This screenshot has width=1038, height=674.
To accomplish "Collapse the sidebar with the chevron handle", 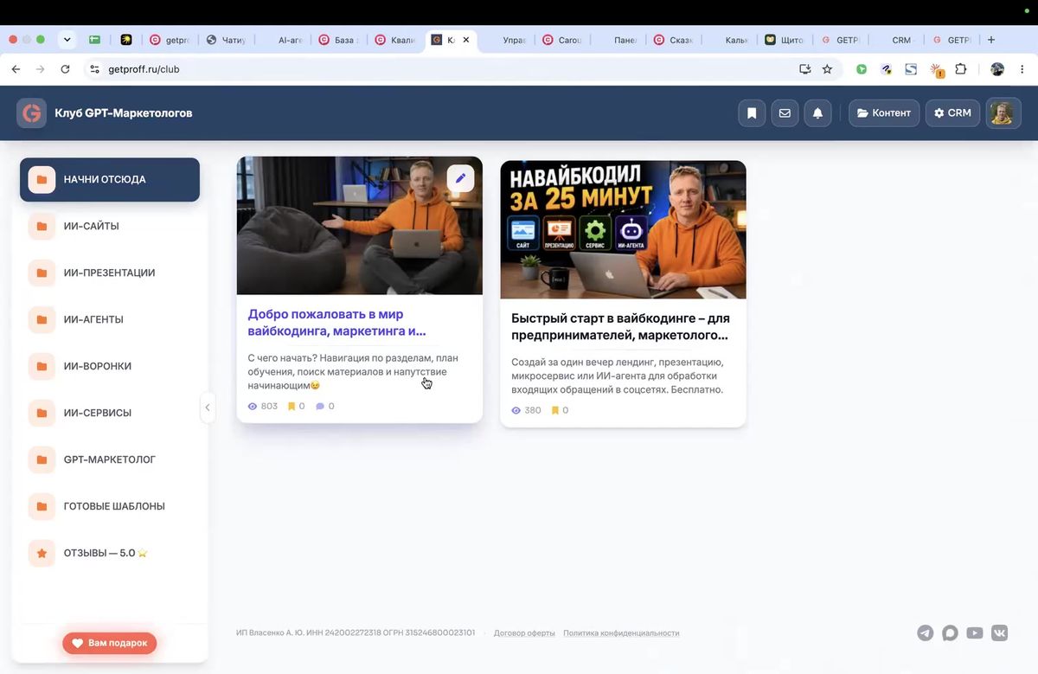I will 208,408.
